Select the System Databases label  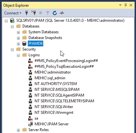pos(44,32)
